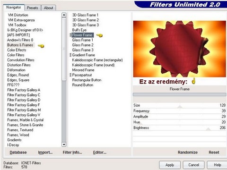Select Glass Frame 2 filter
227x170 pixels.
coord(83,45)
